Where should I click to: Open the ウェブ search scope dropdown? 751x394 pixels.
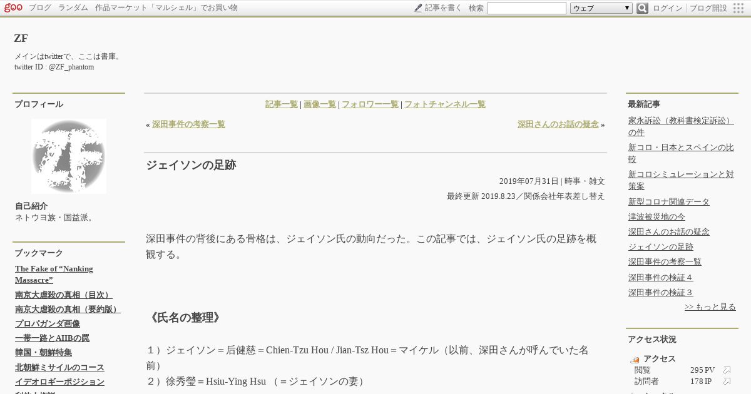[601, 8]
